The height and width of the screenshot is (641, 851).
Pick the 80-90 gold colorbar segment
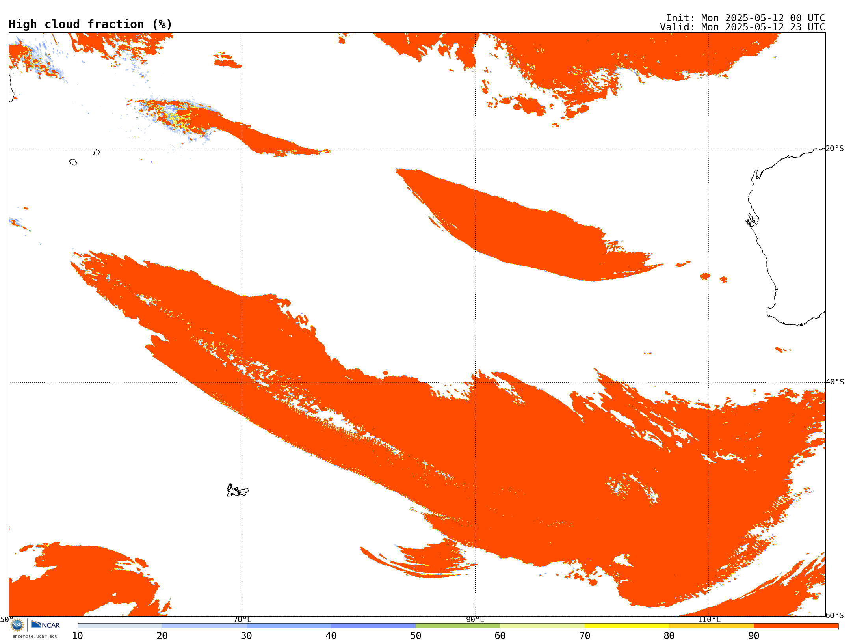(x=711, y=626)
